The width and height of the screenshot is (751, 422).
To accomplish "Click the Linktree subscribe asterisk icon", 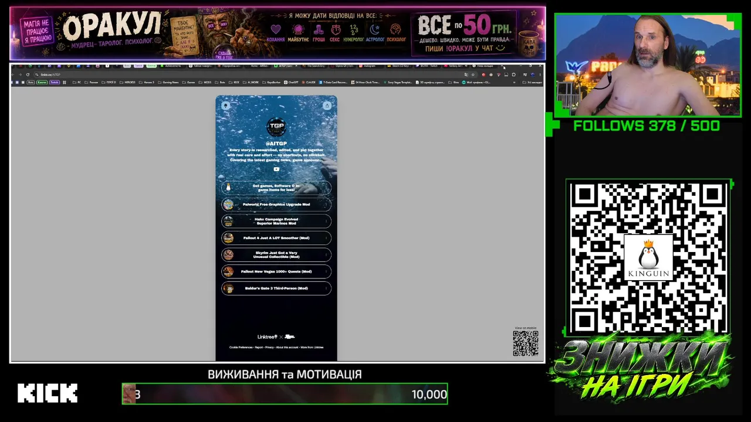I will coord(226,105).
